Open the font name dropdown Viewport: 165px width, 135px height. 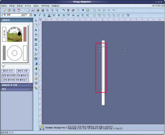coord(22,15)
